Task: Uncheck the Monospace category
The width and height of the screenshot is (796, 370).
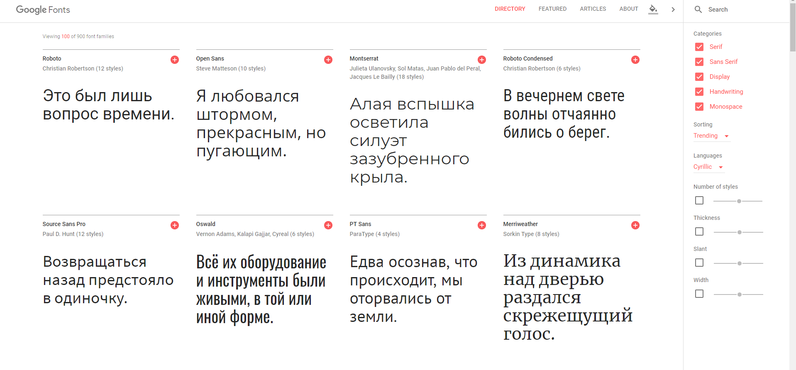Action: pyautogui.click(x=699, y=107)
